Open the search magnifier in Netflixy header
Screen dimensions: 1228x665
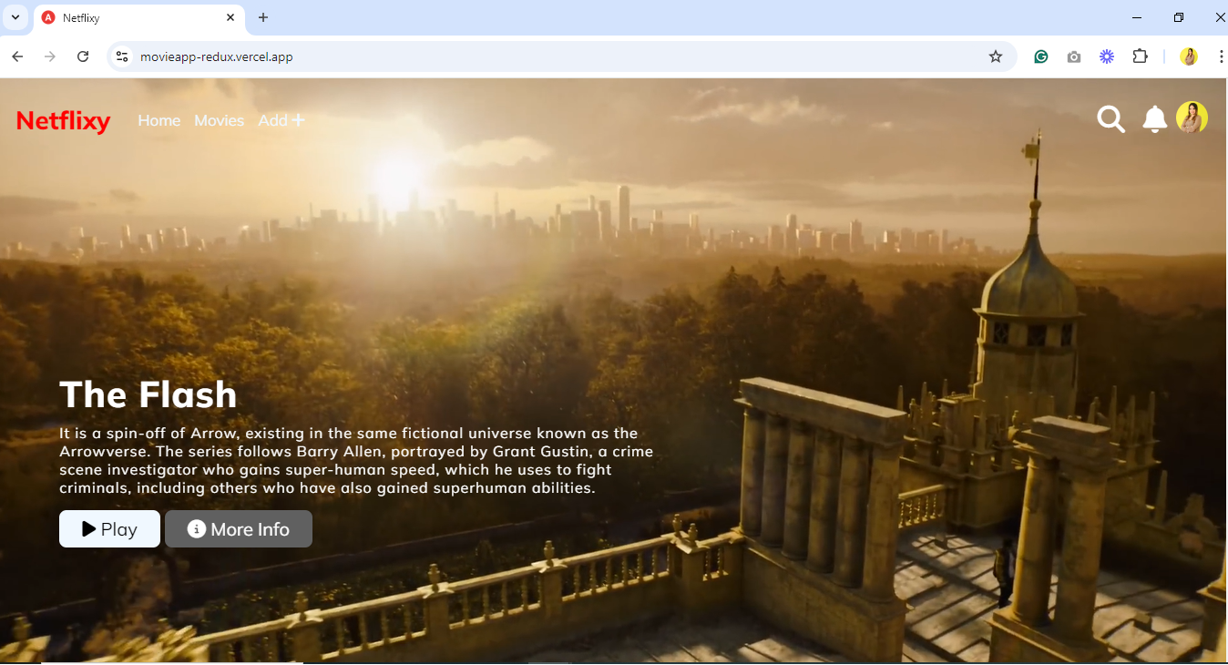click(1110, 119)
